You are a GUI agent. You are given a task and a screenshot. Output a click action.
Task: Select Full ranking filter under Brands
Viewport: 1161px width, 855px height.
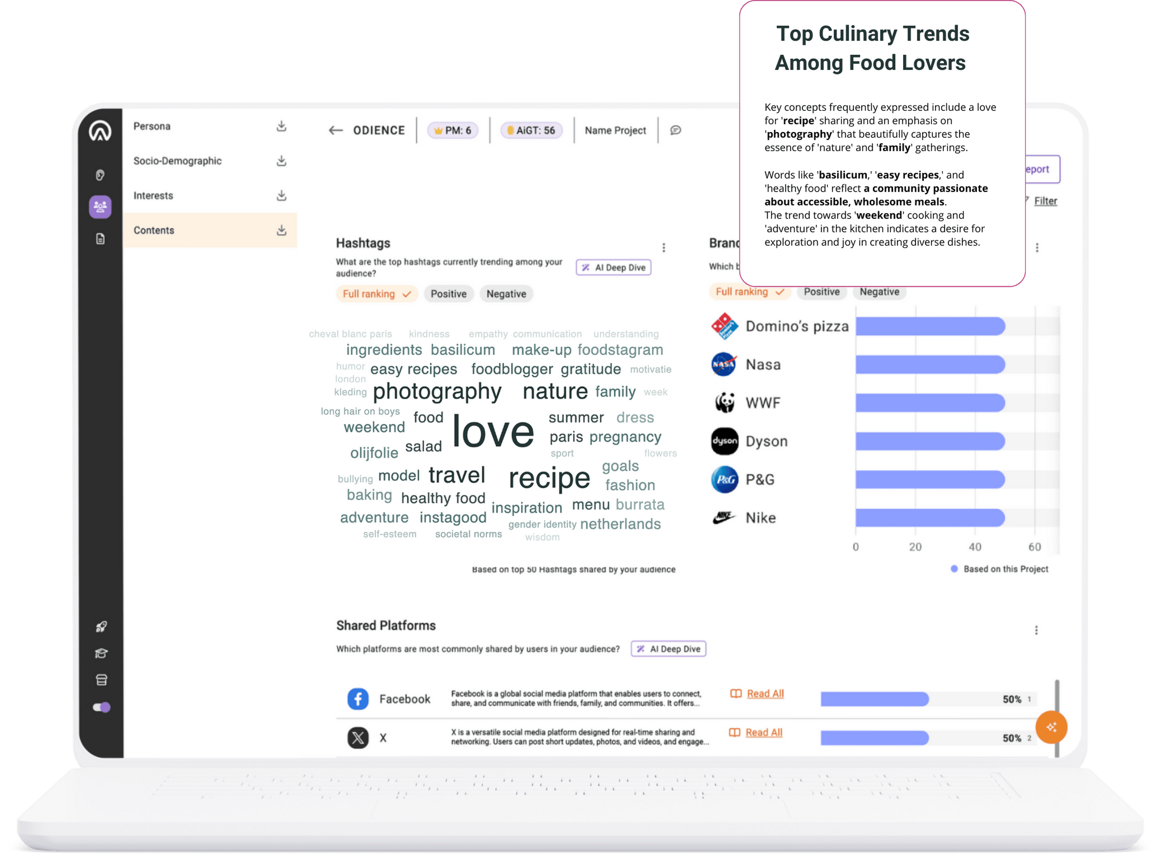point(749,292)
